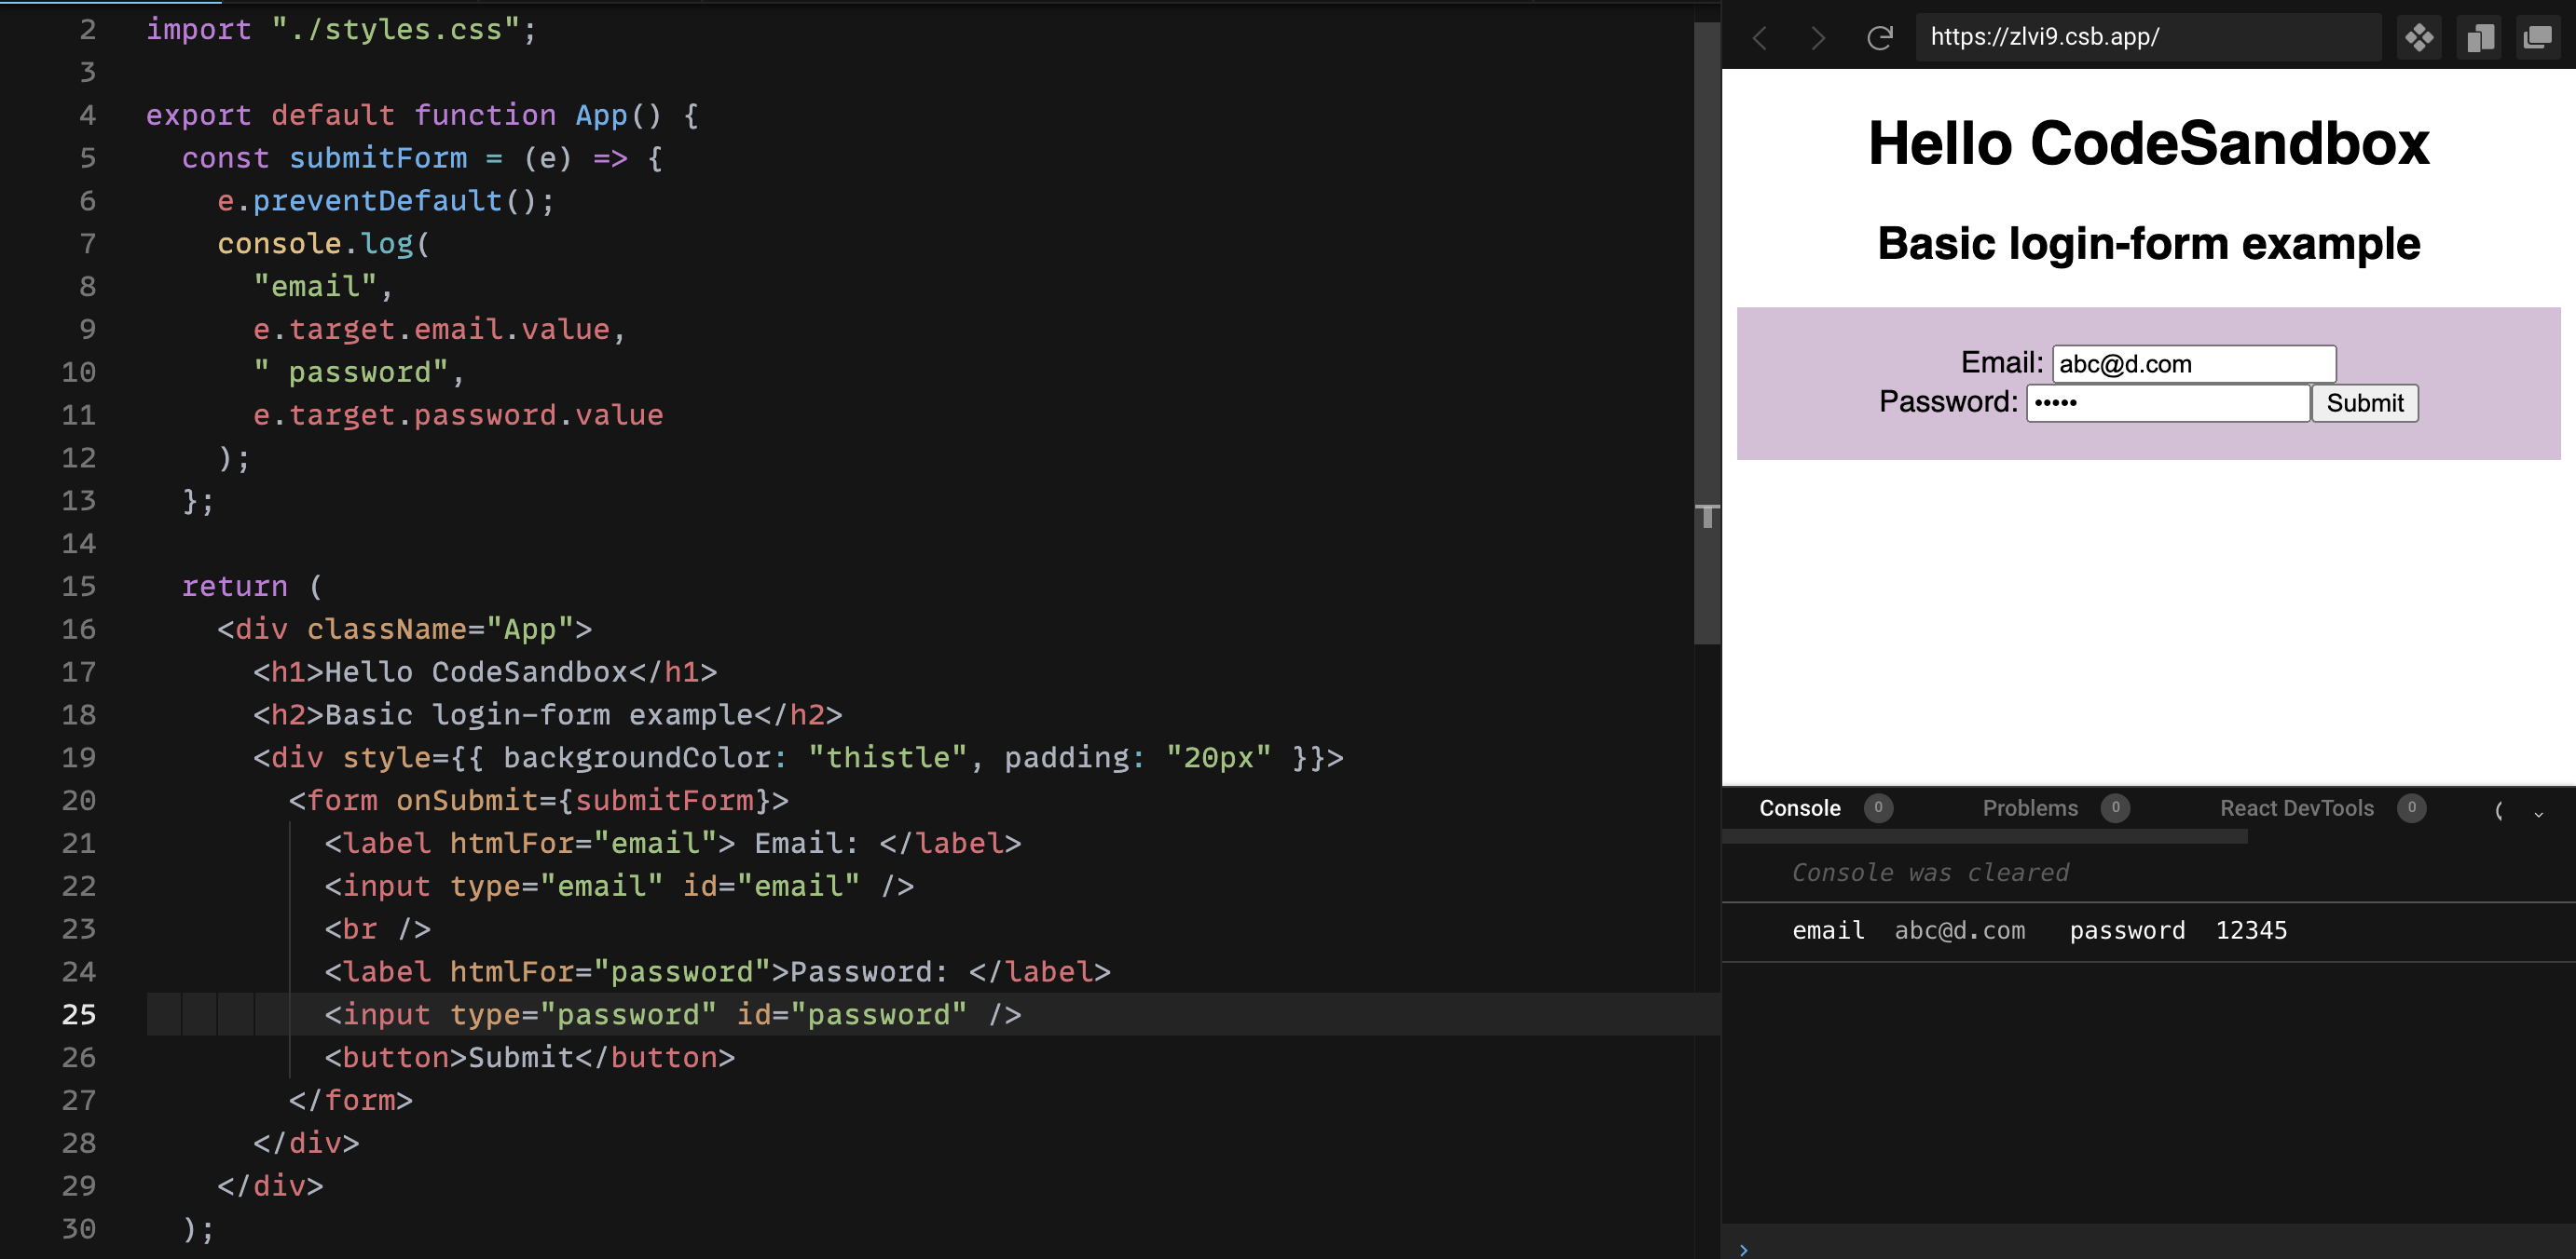Click 'e.target.email.value' on line 9
Viewport: 2576px width, 1259px height.
[432, 330]
